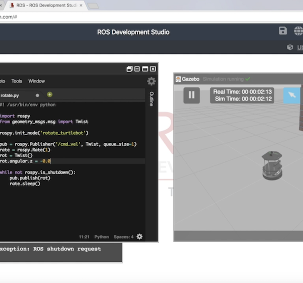Click the shebang /usr/bin/env python line
The image size is (303, 283).
[28, 105]
